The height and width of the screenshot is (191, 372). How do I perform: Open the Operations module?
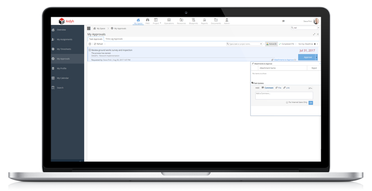[169, 21]
